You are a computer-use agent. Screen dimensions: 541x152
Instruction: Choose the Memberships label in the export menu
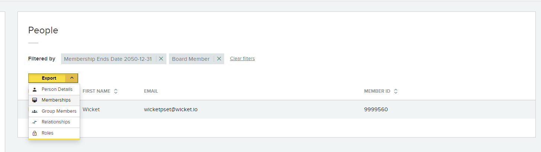(x=56, y=100)
